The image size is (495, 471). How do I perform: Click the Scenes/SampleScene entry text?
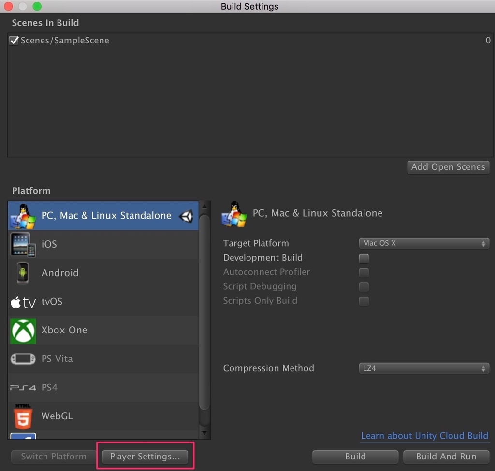pyautogui.click(x=65, y=41)
